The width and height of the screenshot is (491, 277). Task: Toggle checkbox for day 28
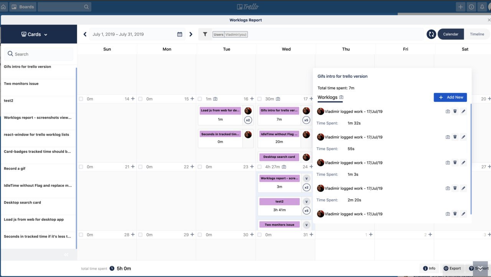pos(81,234)
